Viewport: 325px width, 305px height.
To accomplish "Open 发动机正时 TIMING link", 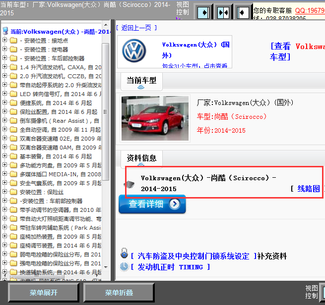I will coord(170,267).
